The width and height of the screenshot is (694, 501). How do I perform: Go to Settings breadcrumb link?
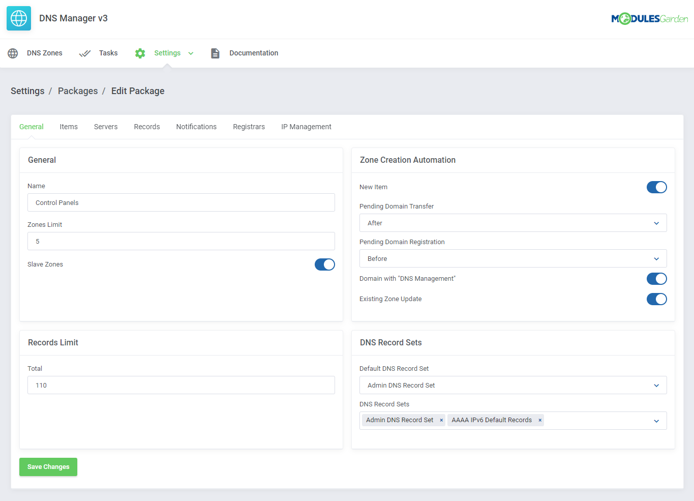click(27, 91)
